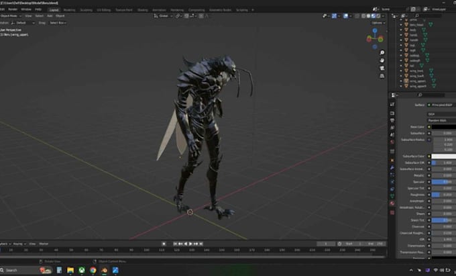Jump to the timeline end frame

[201, 244]
